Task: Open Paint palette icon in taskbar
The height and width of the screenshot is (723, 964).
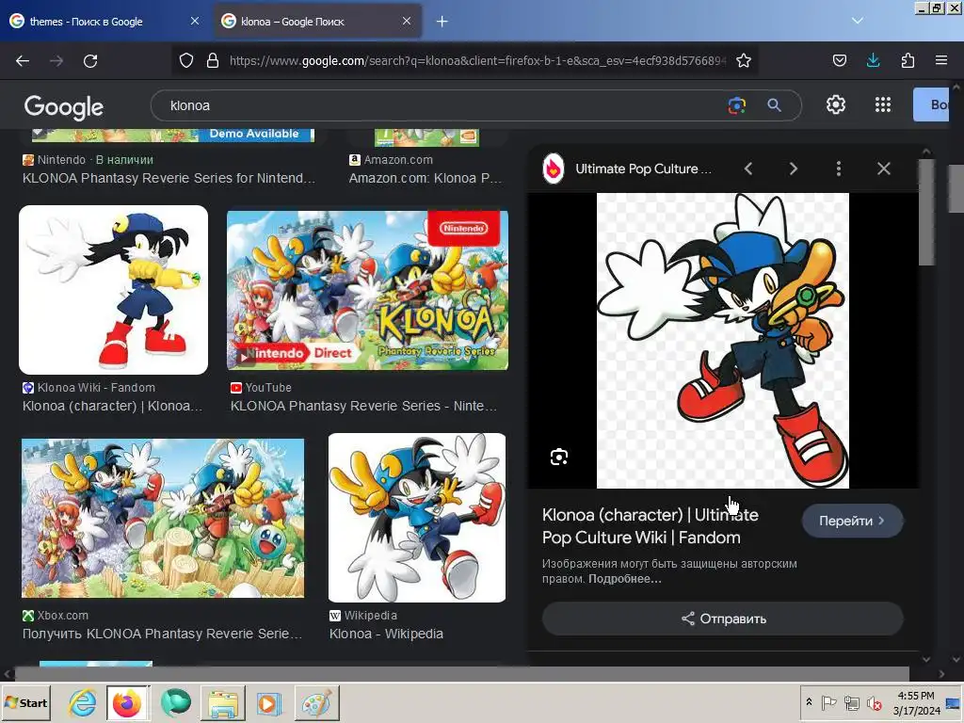Action: coord(316,702)
